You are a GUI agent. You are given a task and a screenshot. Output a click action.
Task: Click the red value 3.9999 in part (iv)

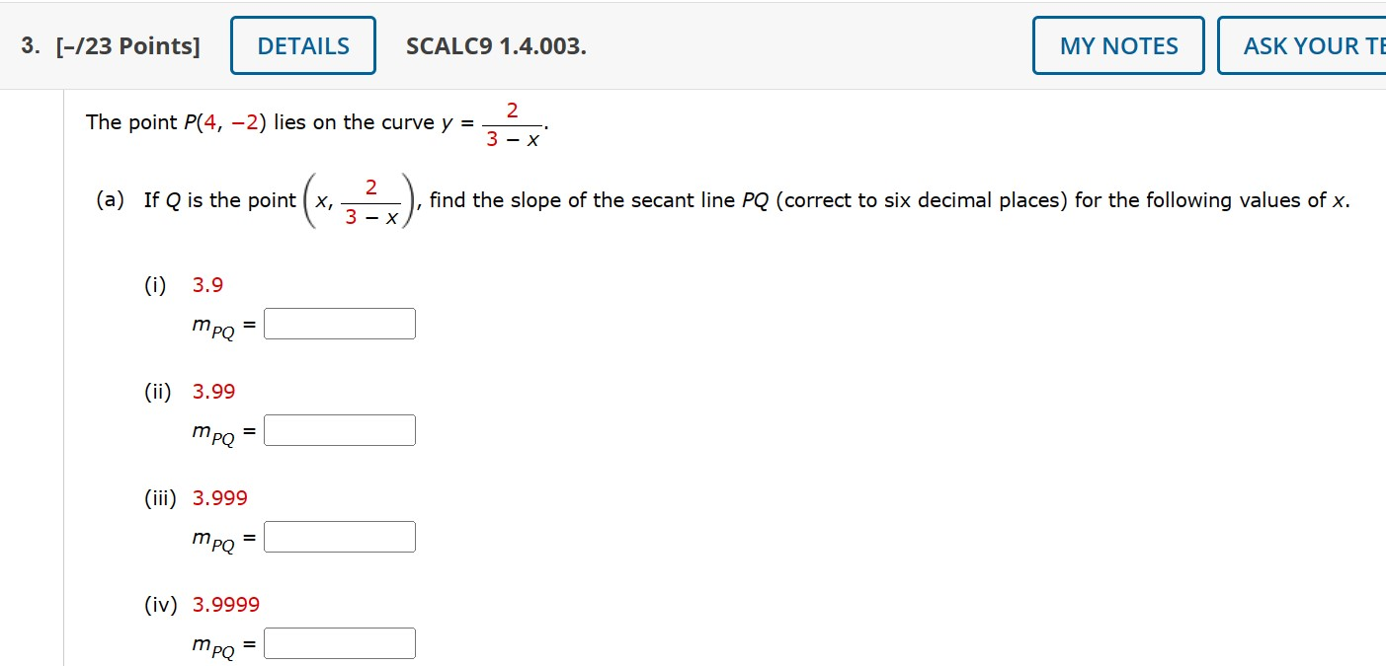(226, 604)
